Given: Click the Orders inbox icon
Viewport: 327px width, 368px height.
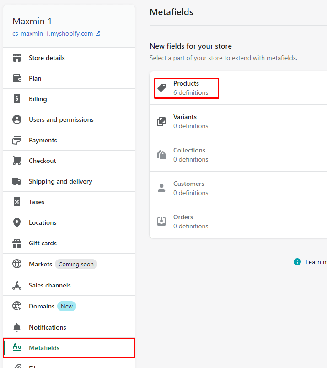Looking at the screenshot, I should [x=161, y=222].
